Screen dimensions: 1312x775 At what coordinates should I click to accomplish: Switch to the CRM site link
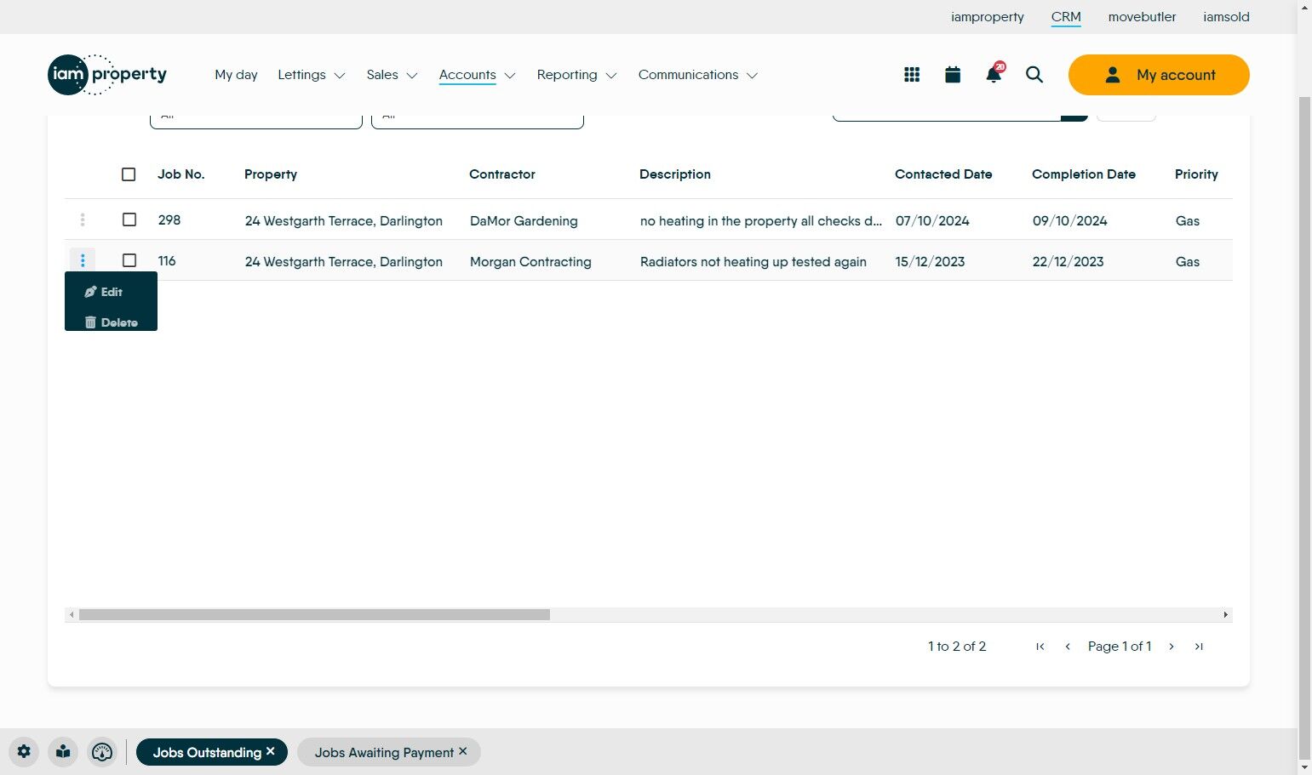[x=1066, y=17]
